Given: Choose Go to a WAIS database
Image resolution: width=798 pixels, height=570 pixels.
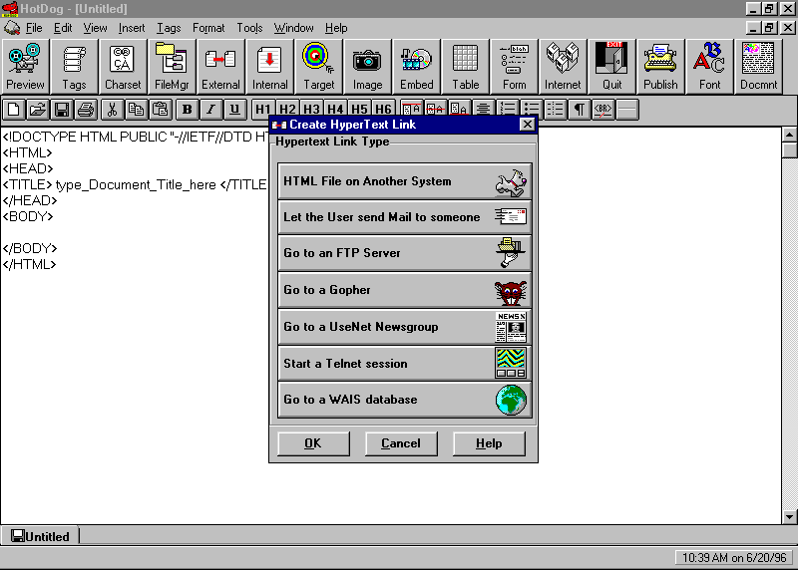Looking at the screenshot, I should pyautogui.click(x=405, y=400).
